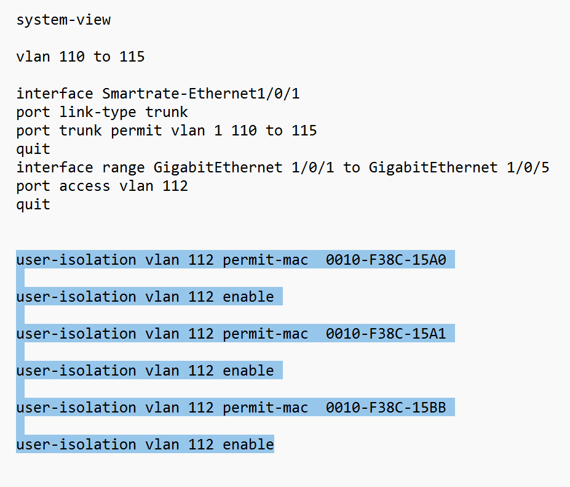Click the "port access vlan 112" line
Image resolution: width=570 pixels, height=487 pixels.
tap(102, 186)
